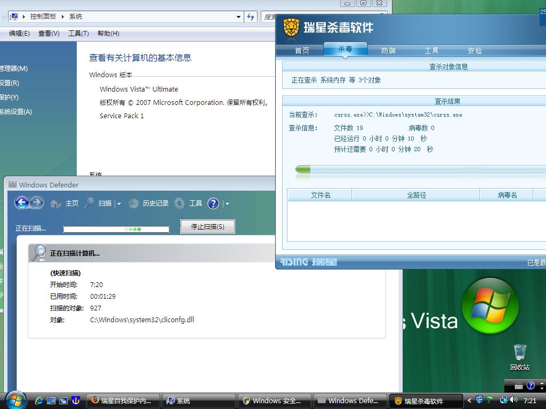Click the Defender scanning progress bar

coord(116,229)
